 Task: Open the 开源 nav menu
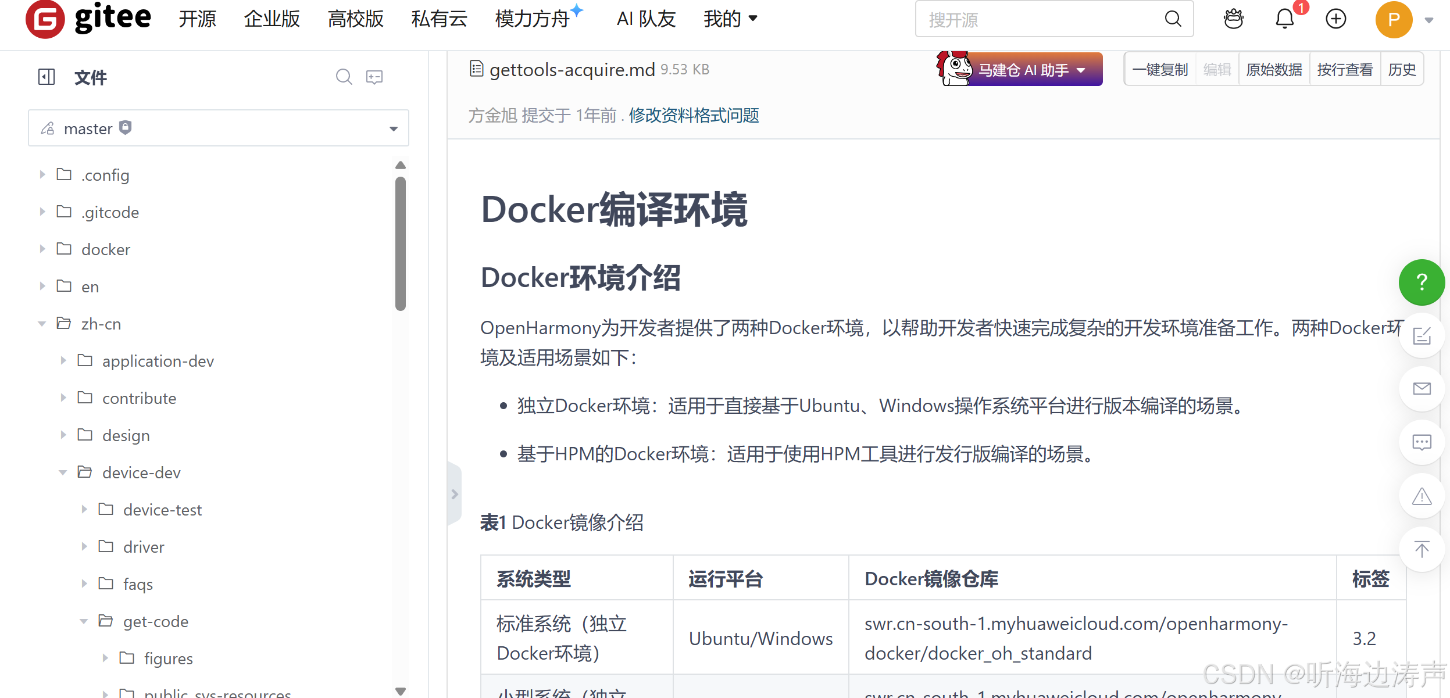click(198, 19)
